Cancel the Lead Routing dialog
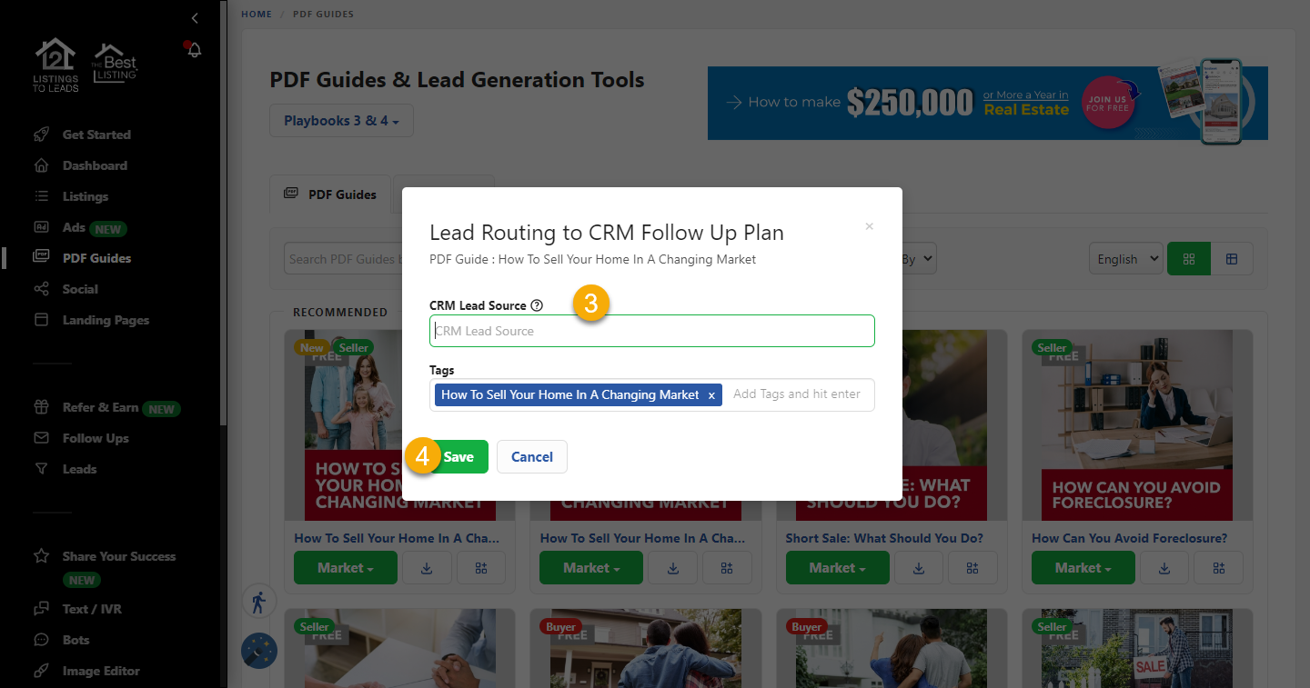This screenshot has width=1310, height=688. click(532, 457)
